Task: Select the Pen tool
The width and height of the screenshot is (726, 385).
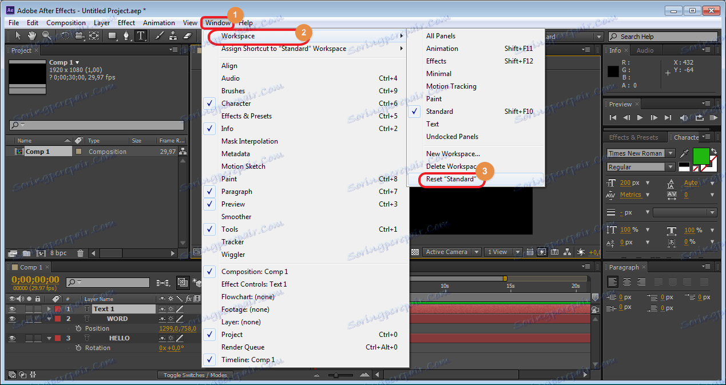Action: pos(126,35)
